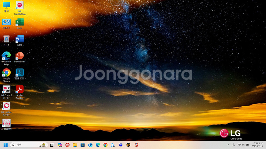Select the 한글 2022 desktop shortcut

[20, 74]
